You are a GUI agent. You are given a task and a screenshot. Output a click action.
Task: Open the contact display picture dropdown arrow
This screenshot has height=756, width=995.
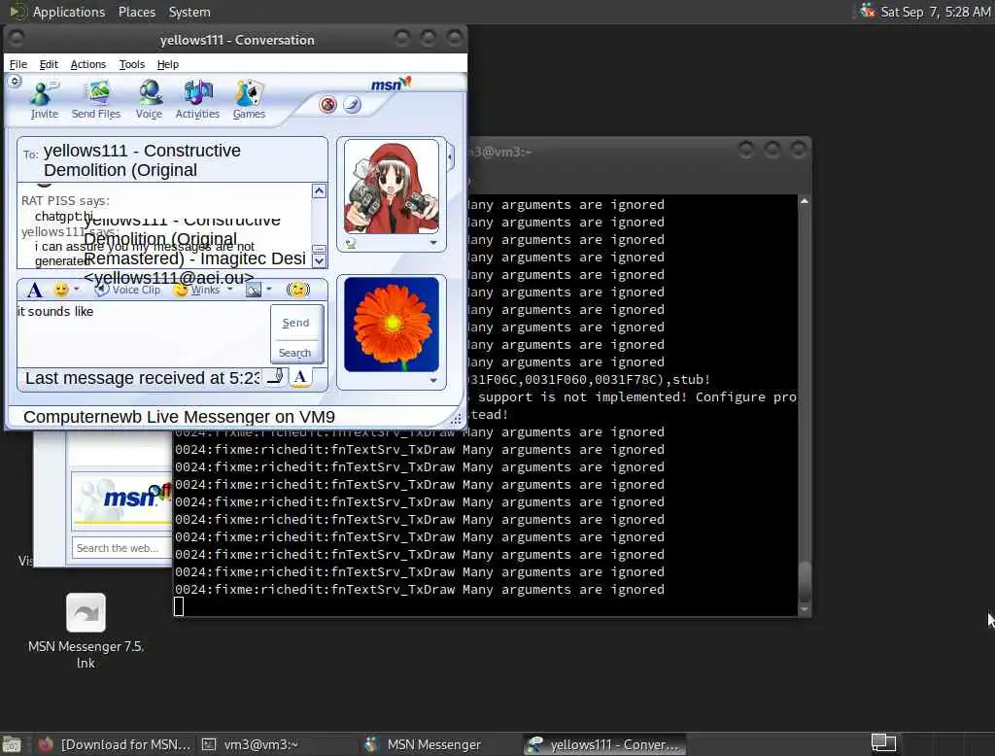coord(433,243)
